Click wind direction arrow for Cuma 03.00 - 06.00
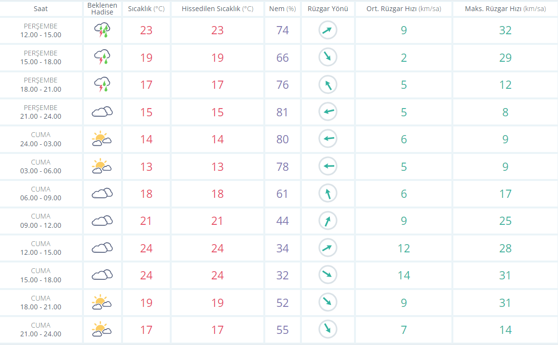 point(328,166)
